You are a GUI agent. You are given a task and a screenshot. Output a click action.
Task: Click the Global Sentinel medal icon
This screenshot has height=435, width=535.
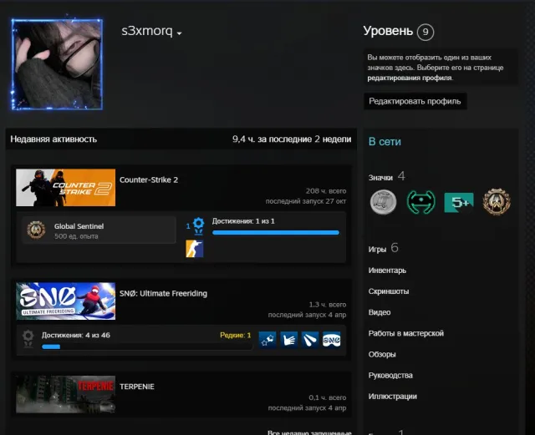[36, 230]
